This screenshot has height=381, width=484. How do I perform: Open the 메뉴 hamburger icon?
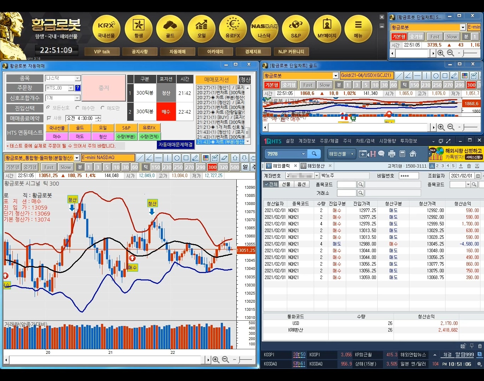[358, 29]
